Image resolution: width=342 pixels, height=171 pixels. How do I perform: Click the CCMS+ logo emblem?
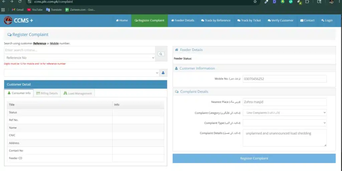coord(8,20)
